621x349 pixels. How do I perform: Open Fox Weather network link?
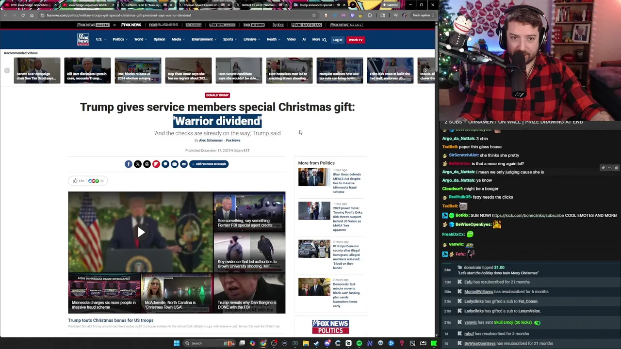254,25
